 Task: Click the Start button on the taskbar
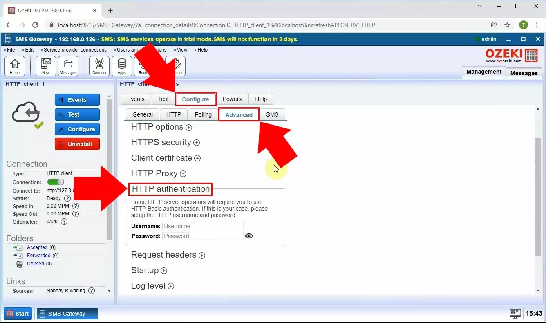point(18,314)
